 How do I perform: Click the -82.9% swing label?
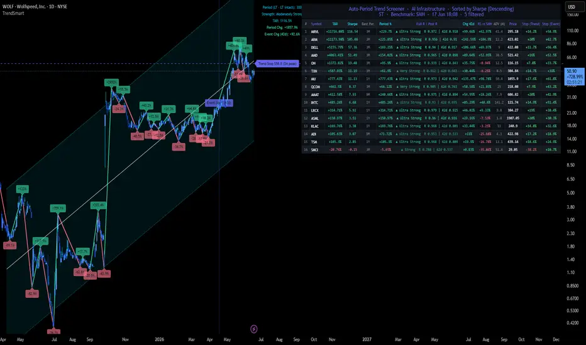pyautogui.click(x=32, y=294)
